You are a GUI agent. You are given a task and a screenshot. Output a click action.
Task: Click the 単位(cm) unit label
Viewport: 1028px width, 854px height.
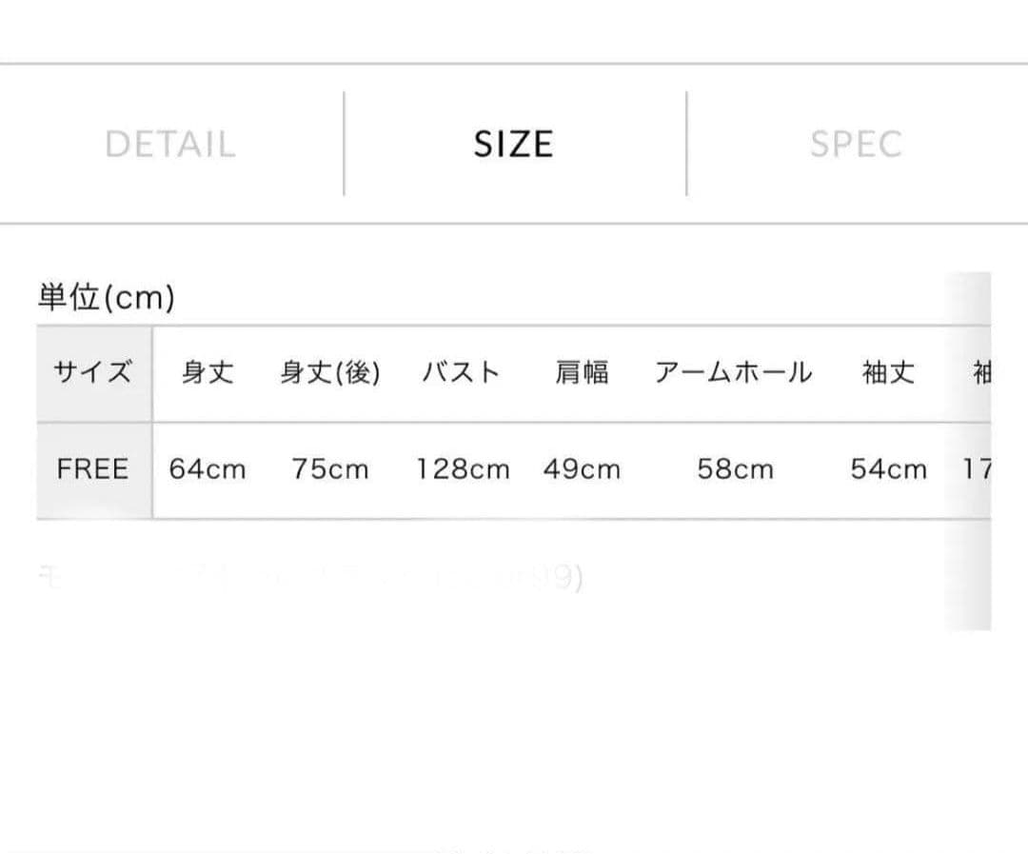click(x=107, y=299)
